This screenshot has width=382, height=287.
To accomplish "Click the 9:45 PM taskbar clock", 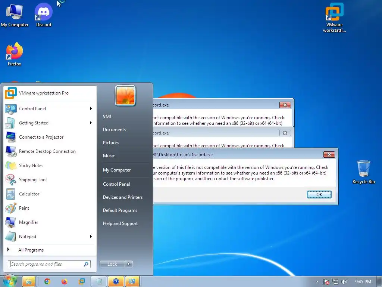I will point(363,282).
